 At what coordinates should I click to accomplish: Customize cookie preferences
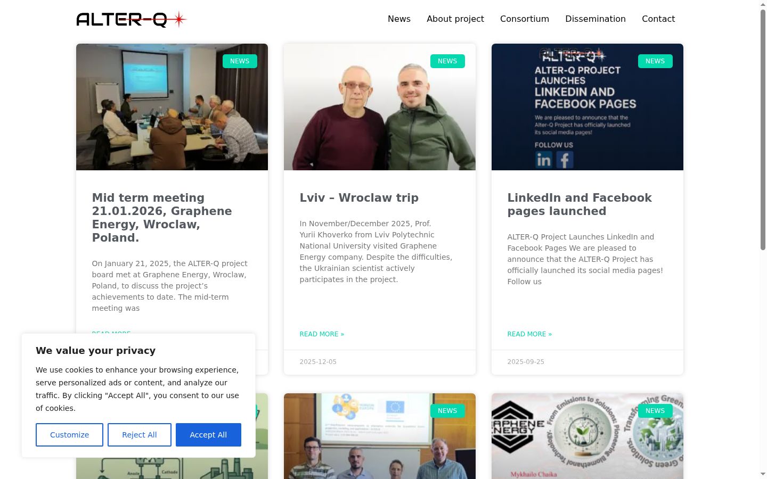pos(69,435)
